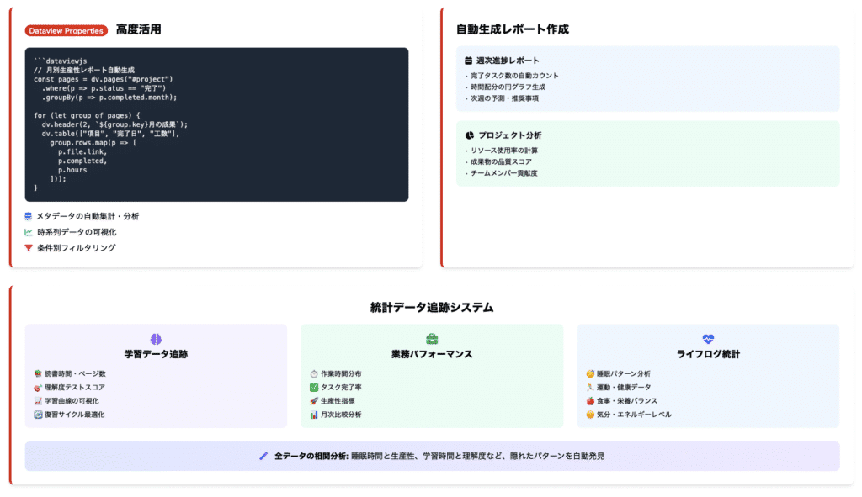Image resolution: width=862 pixels, height=497 pixels.
Task: Select the 統計データ追跡システム section title
Action: (x=430, y=306)
